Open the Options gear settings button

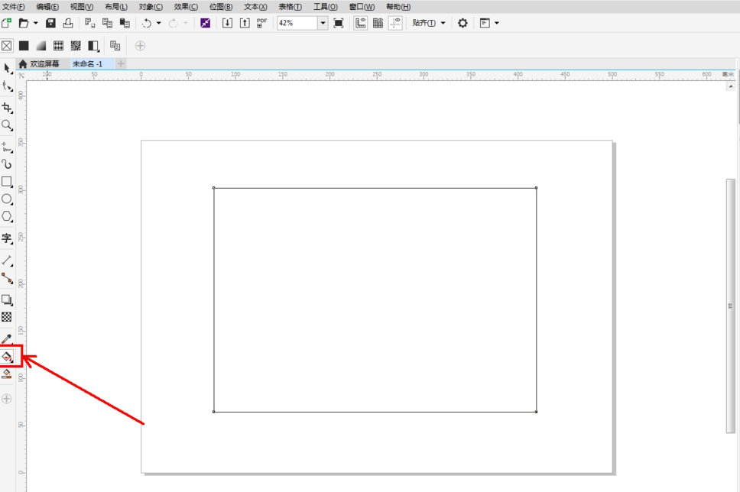462,24
